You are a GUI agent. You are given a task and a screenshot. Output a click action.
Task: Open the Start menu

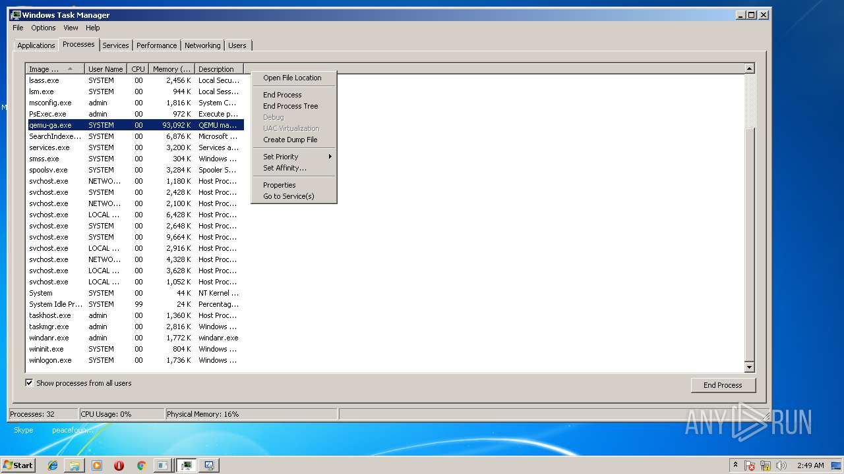(x=18, y=465)
